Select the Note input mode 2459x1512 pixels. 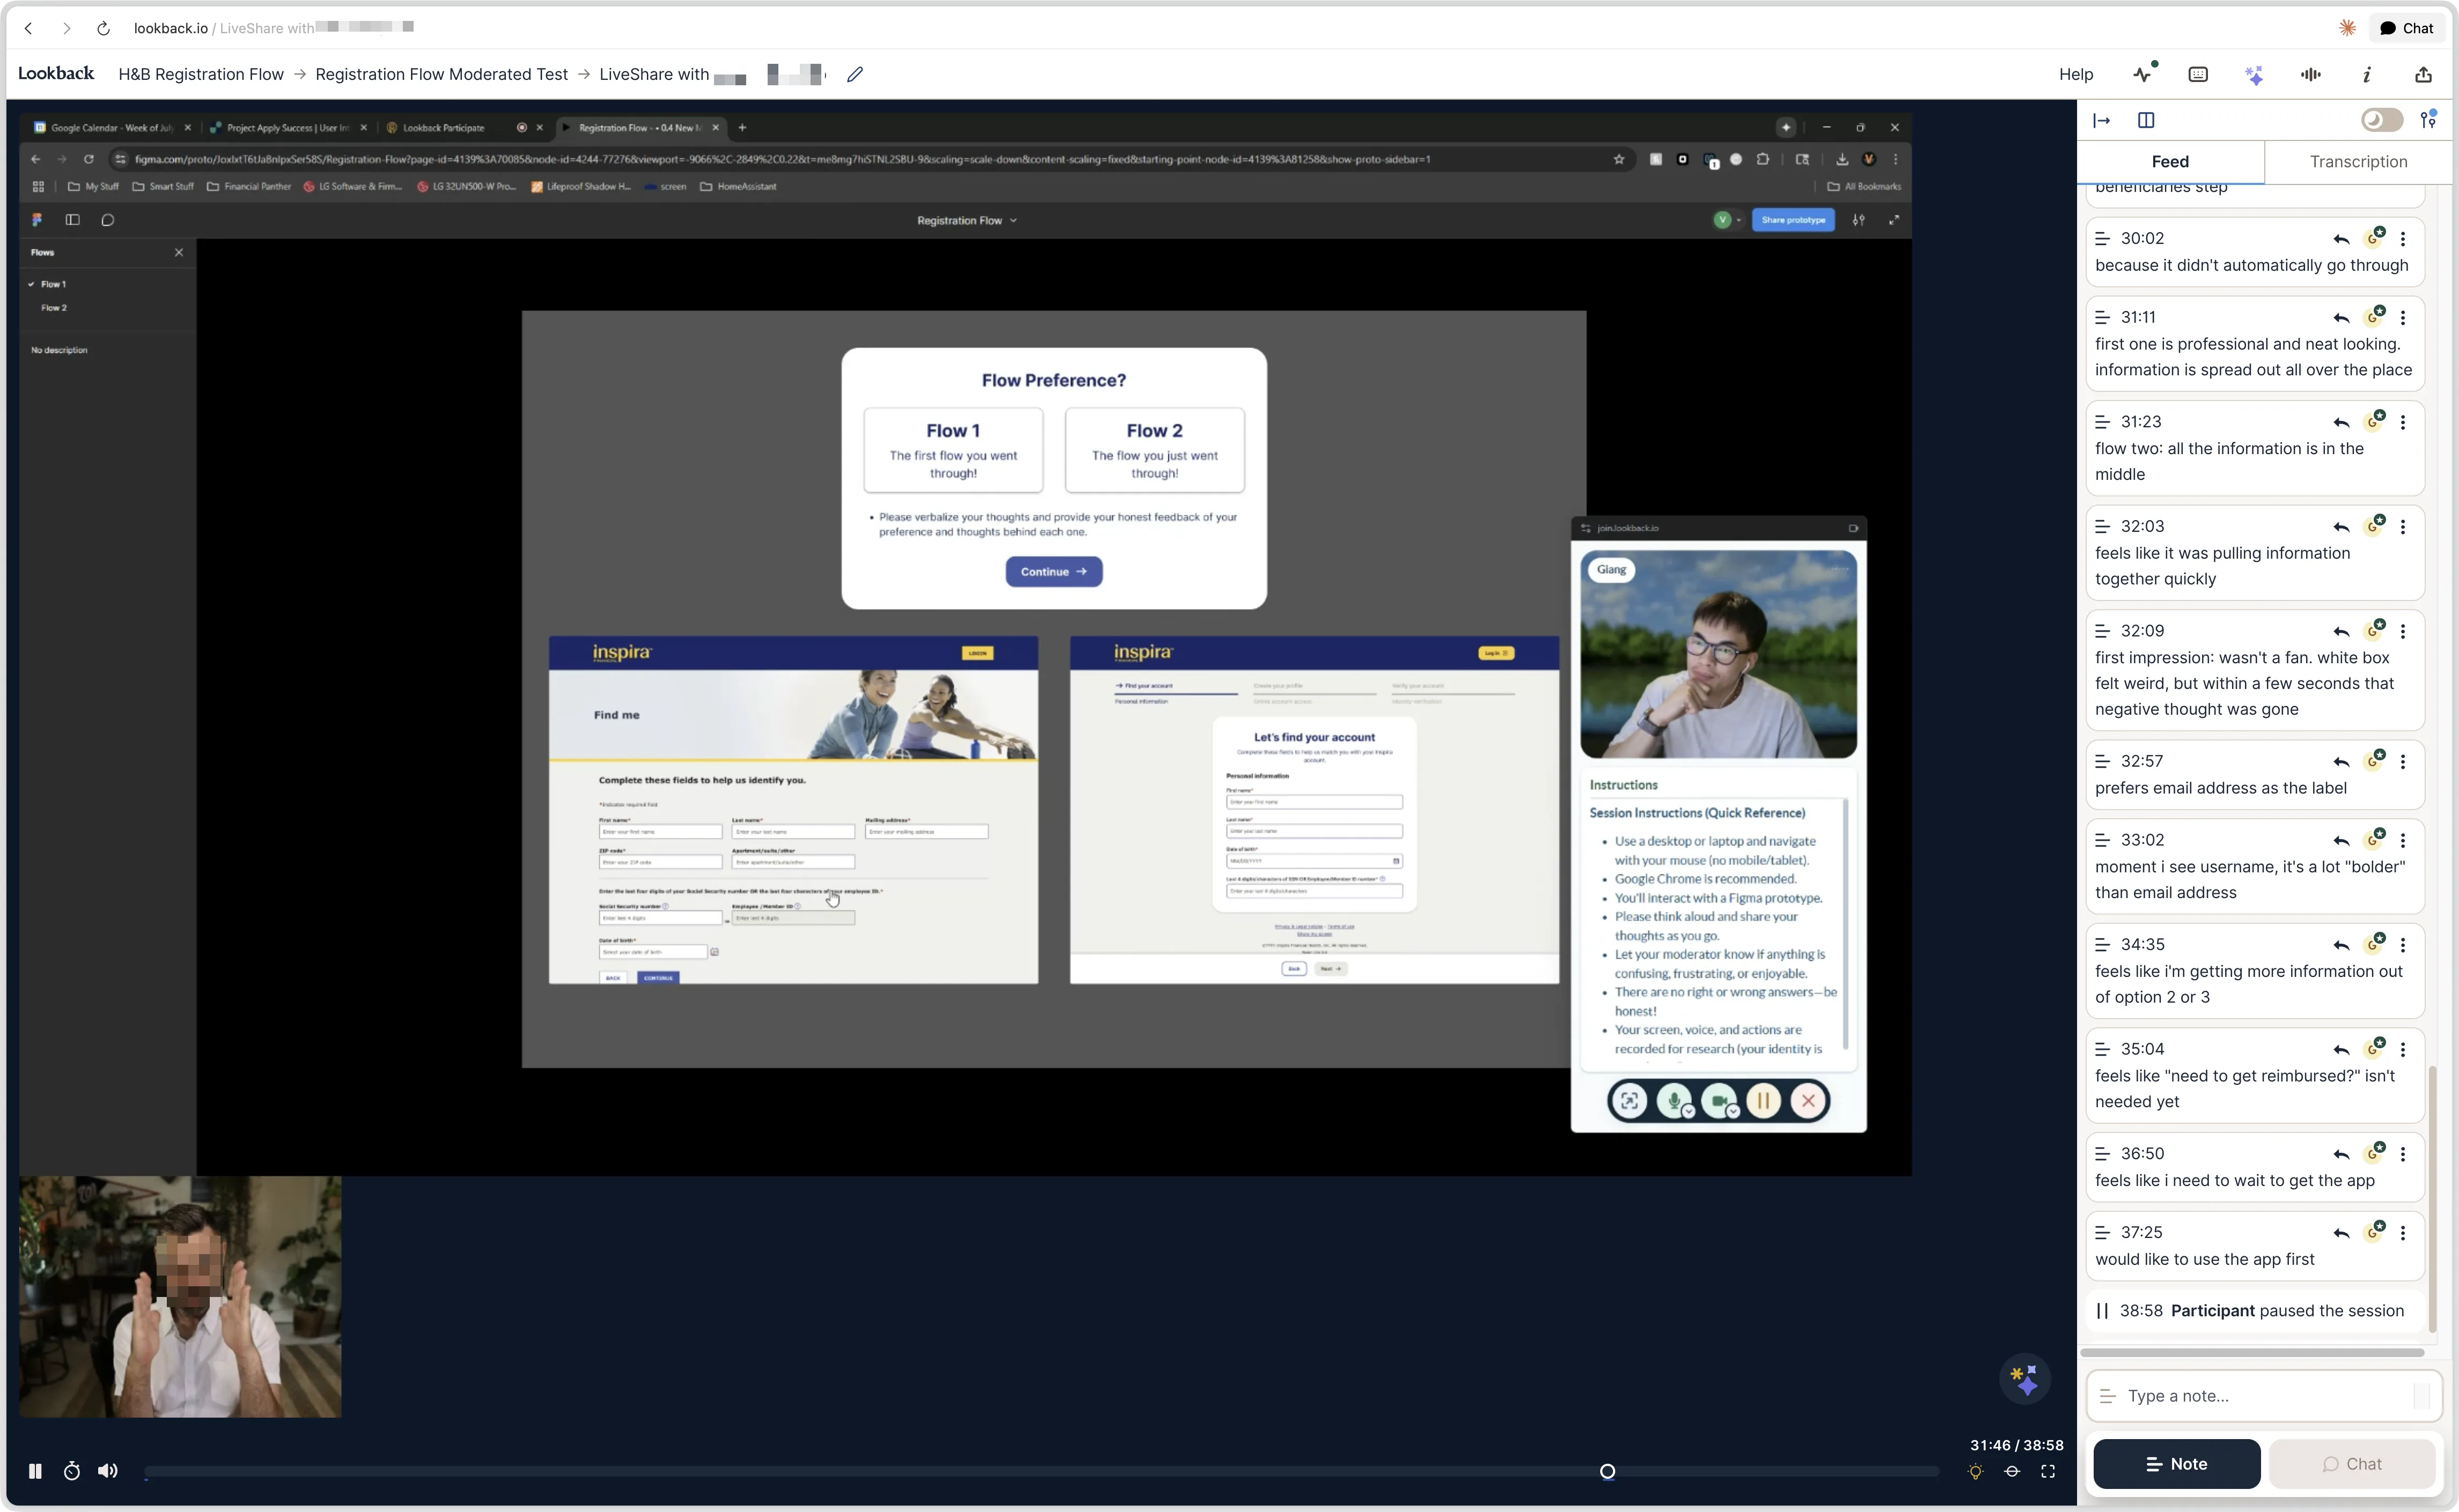coord(2176,1463)
